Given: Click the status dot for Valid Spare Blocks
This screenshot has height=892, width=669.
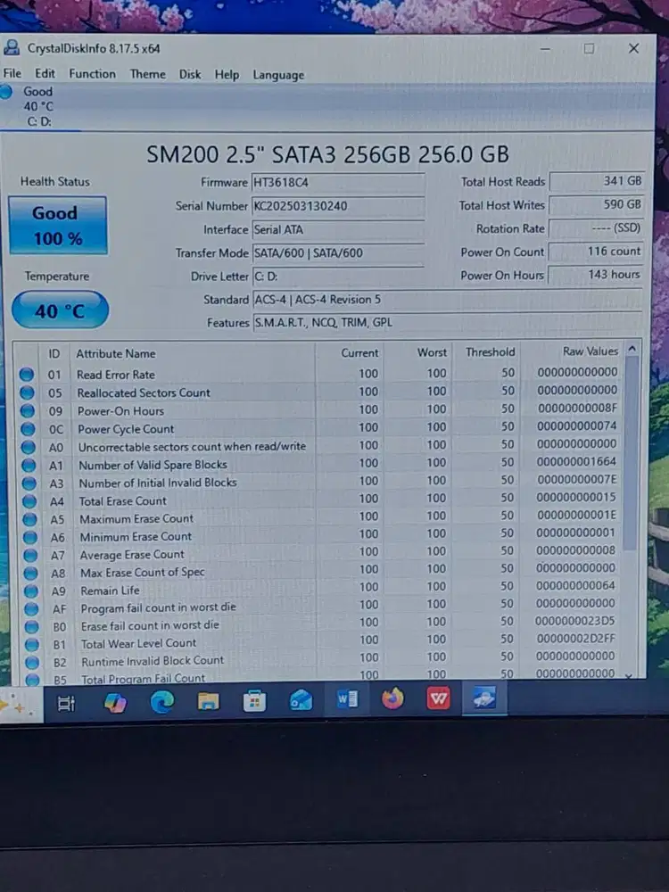Looking at the screenshot, I should 29,466.
